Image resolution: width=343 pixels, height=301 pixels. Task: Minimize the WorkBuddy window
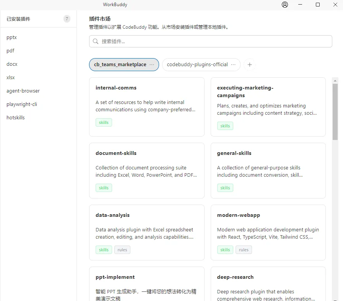click(x=300, y=5)
